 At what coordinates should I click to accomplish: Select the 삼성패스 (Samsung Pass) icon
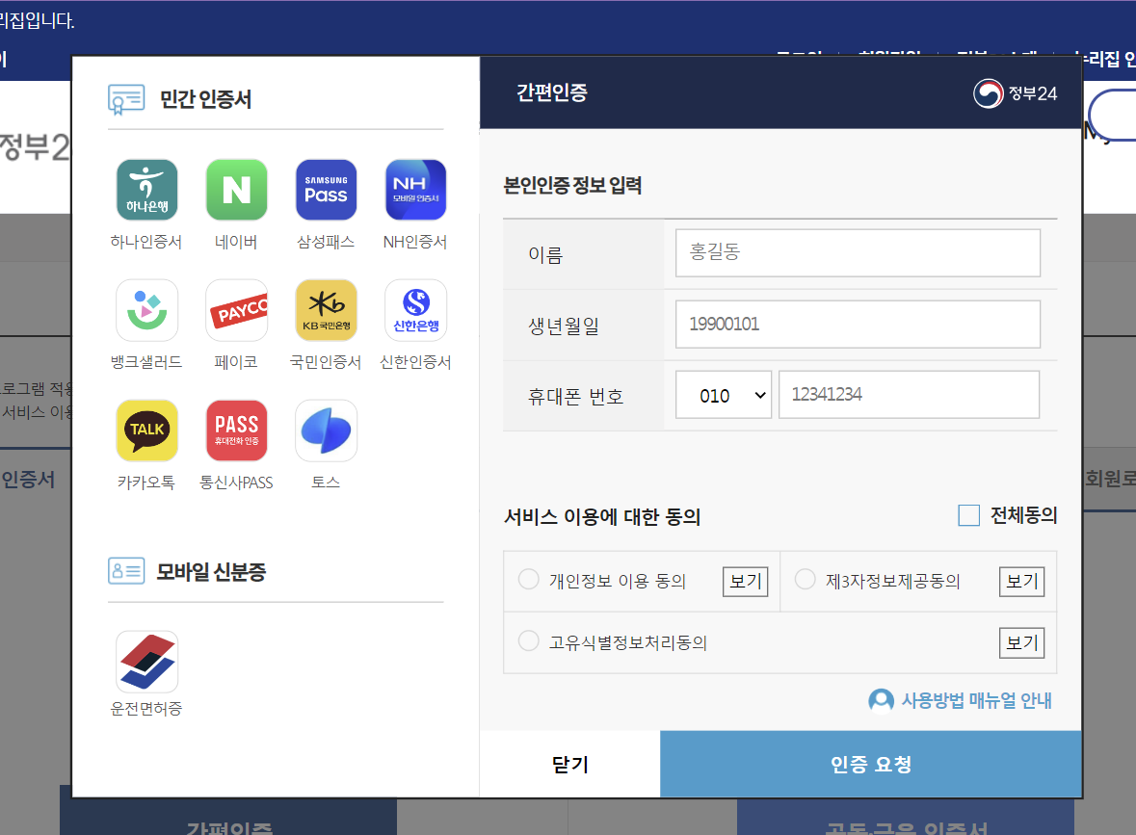pos(326,190)
